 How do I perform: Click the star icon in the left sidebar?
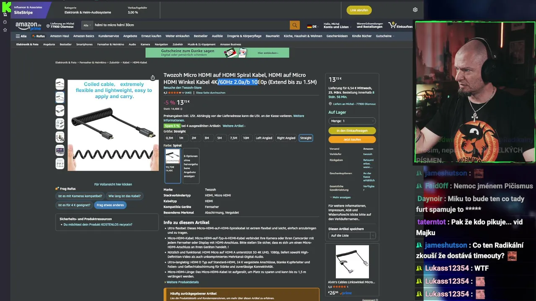(x=5, y=30)
